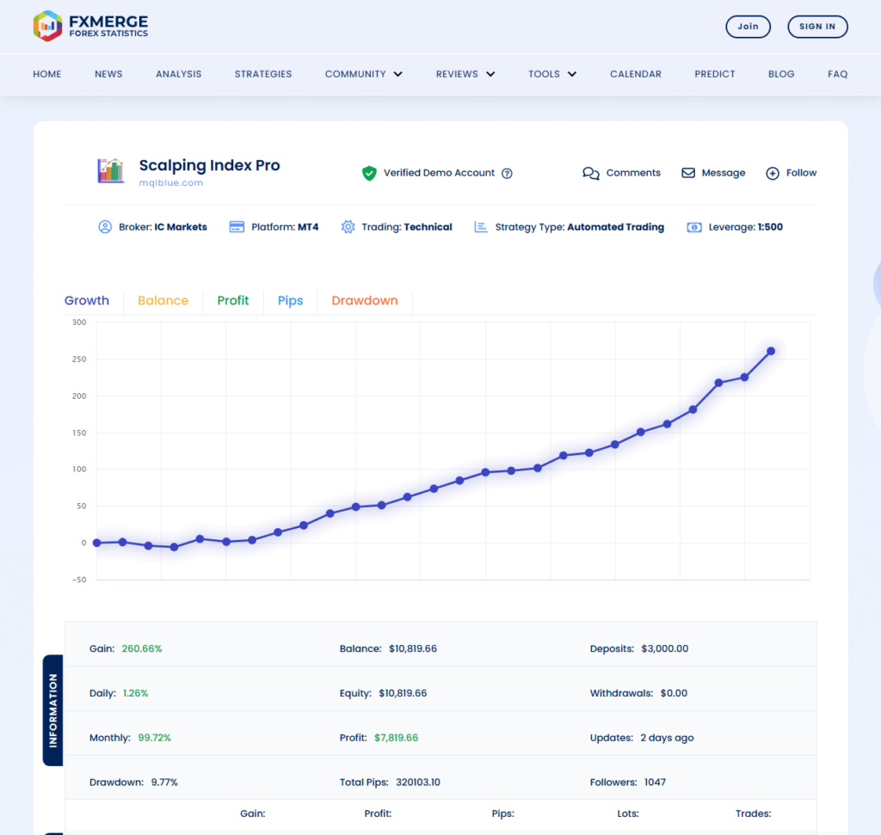Click the Deposits value $3,000.00
881x835 pixels.
(665, 648)
